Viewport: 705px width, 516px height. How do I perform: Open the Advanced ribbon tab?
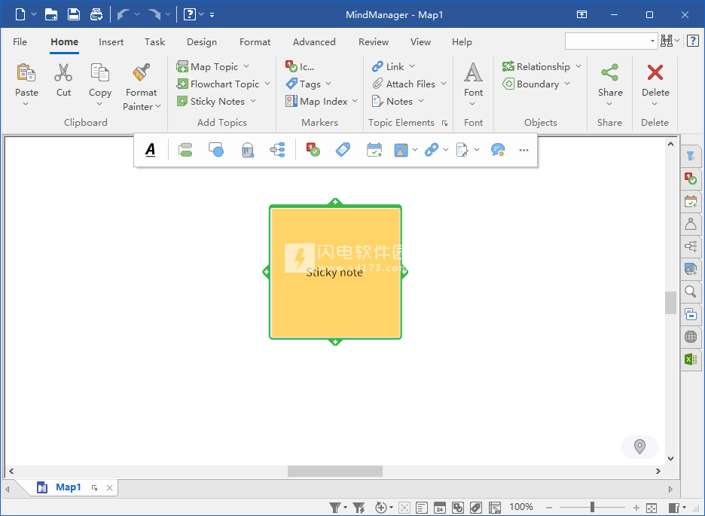[314, 41]
